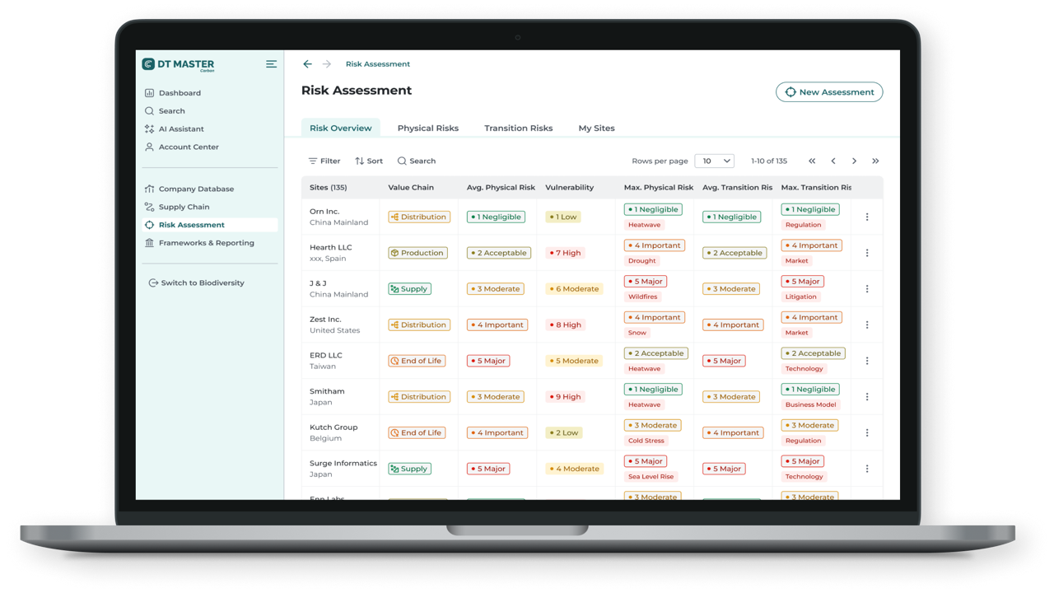Open the Filter options
This screenshot has height=593, width=1054.
(324, 161)
